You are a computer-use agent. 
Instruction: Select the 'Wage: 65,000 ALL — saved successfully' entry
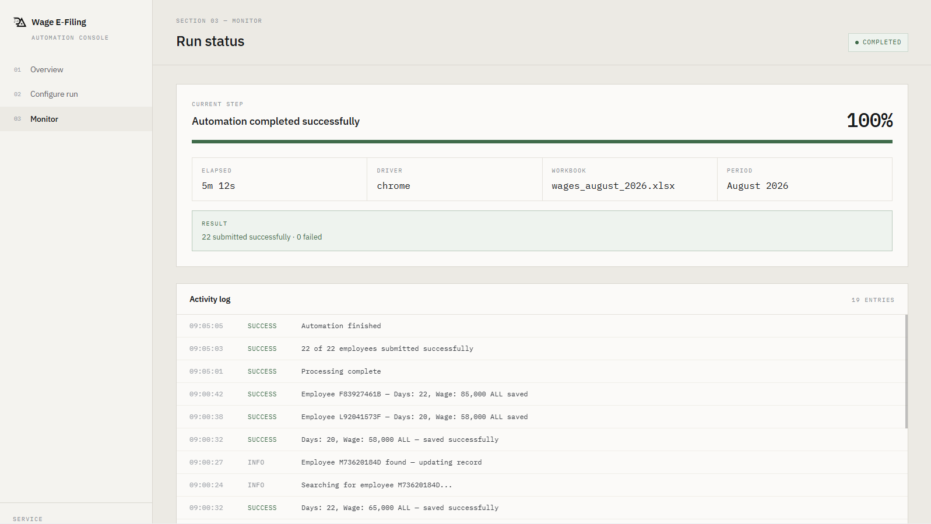[x=541, y=508]
